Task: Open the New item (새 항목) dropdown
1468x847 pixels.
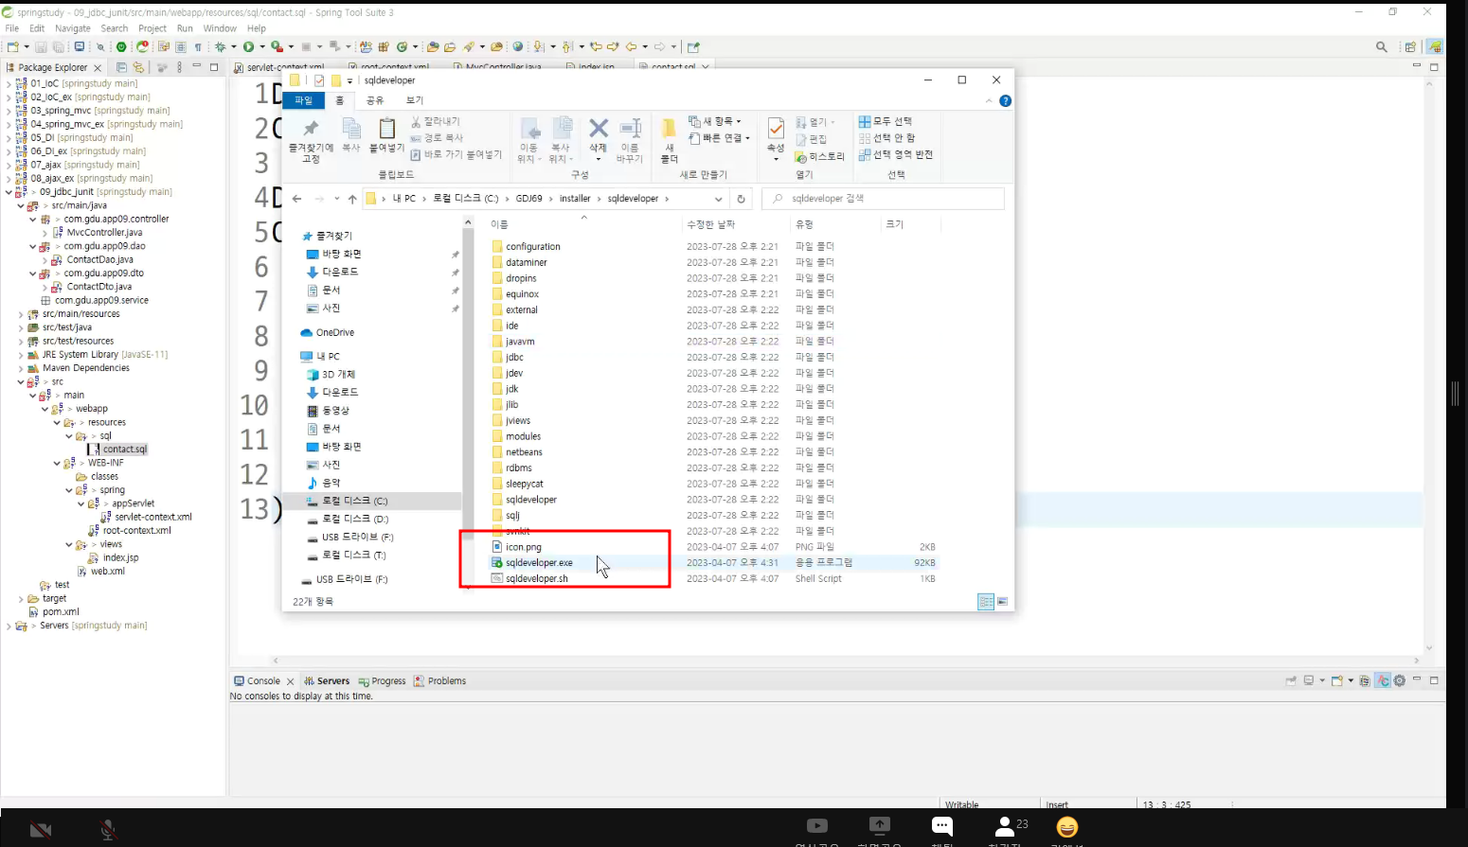Action: coord(715,121)
